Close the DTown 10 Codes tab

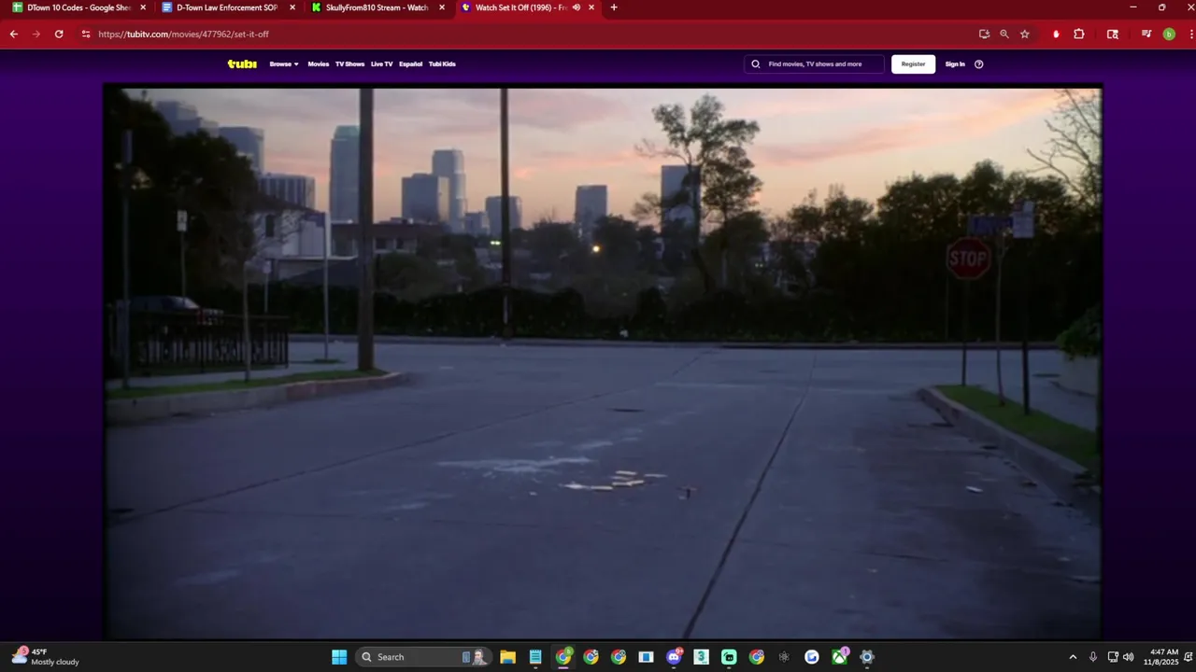pyautogui.click(x=143, y=7)
